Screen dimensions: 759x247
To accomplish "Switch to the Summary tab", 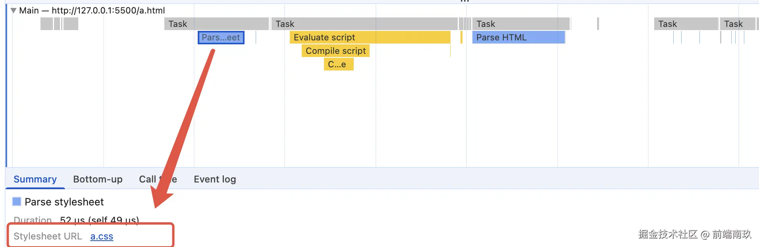I will click(x=35, y=179).
